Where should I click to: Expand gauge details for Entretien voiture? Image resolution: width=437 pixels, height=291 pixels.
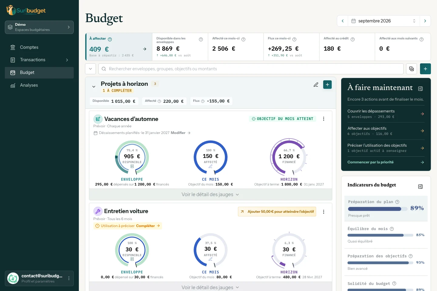[x=211, y=287]
